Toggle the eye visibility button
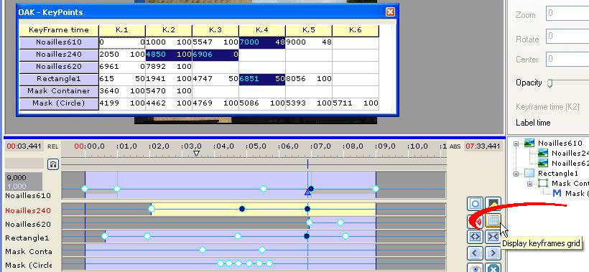The height and width of the screenshot is (272, 589). 476,268
